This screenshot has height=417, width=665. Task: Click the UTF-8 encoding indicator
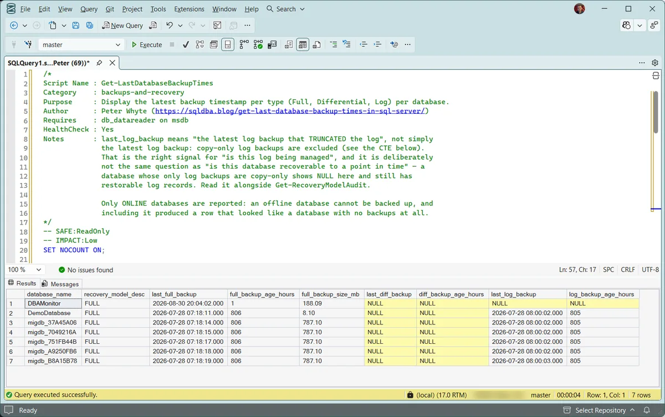click(650, 269)
